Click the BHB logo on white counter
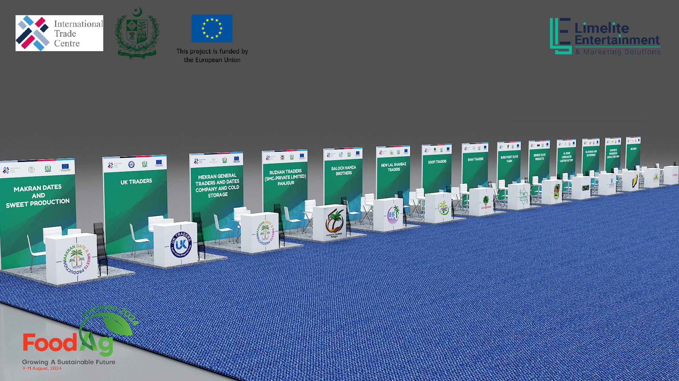The width and height of the screenshot is (679, 381). point(393,214)
